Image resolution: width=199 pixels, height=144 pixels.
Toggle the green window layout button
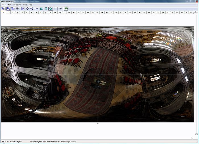66,9
